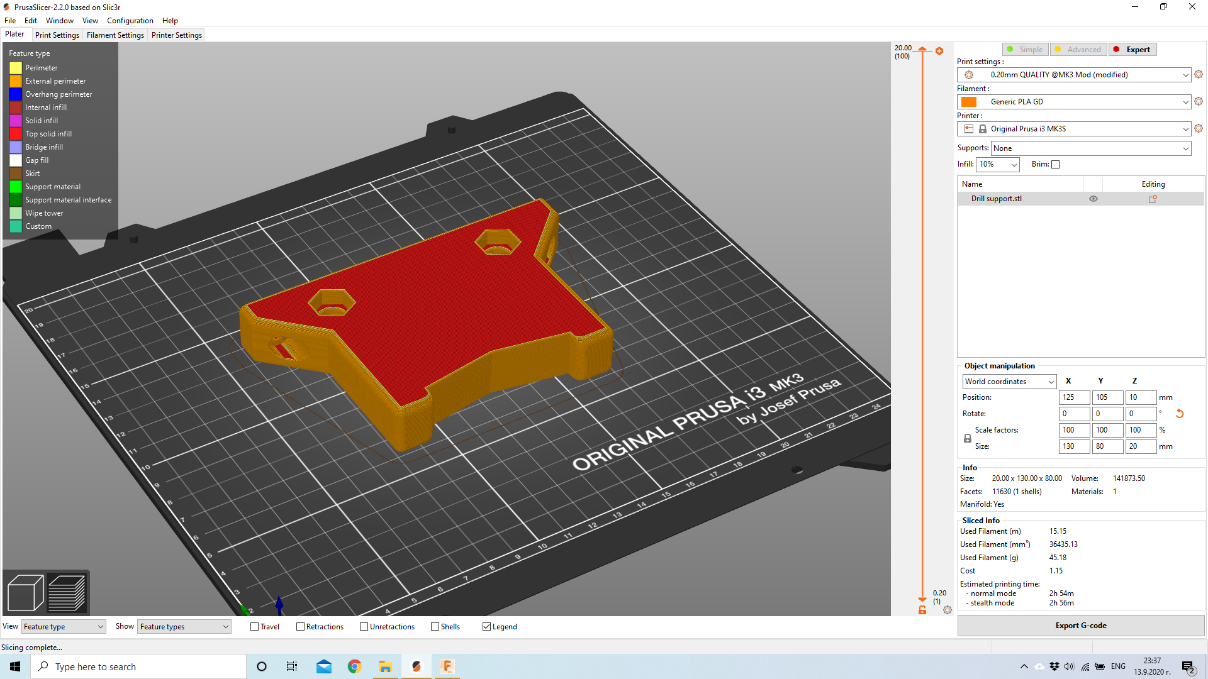Image resolution: width=1208 pixels, height=679 pixels.
Task: Click the orange filament color swatch
Action: click(969, 102)
